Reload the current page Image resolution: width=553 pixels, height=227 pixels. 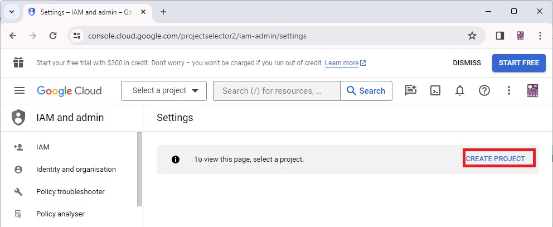53,36
